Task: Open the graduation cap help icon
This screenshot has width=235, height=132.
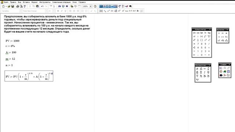Action: (130, 6)
